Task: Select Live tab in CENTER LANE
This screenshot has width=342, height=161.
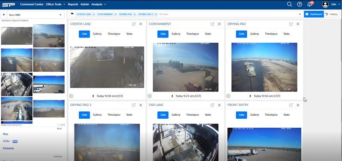Action: (x=84, y=34)
